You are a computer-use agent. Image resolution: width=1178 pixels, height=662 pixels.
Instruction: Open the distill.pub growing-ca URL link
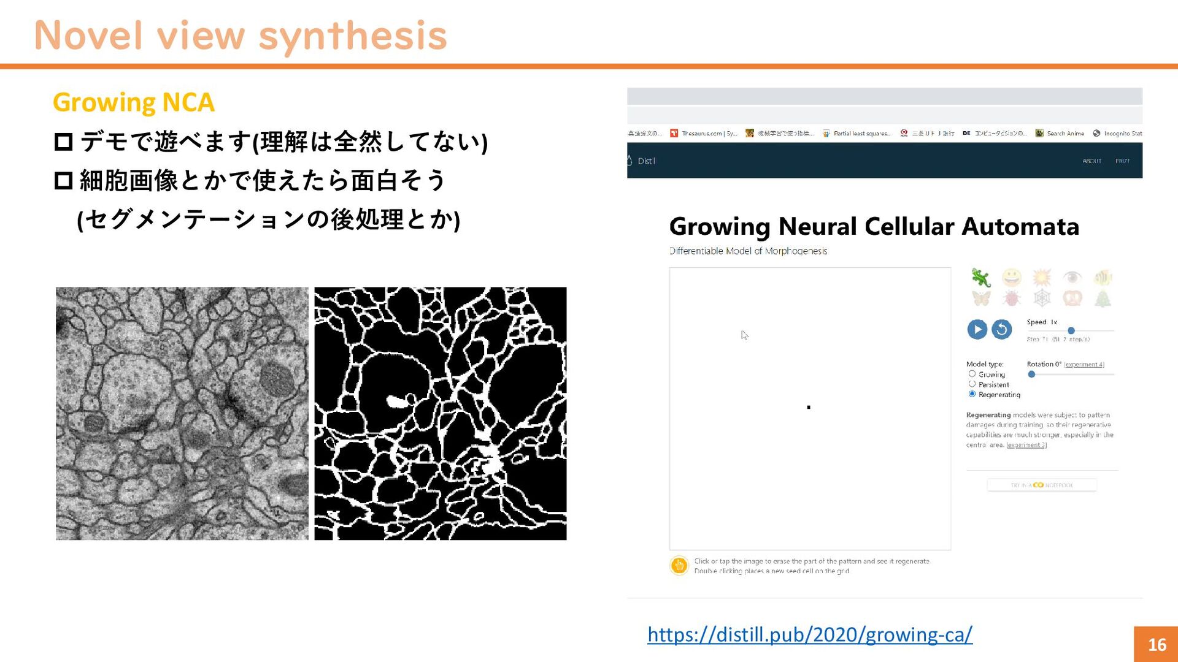(810, 634)
